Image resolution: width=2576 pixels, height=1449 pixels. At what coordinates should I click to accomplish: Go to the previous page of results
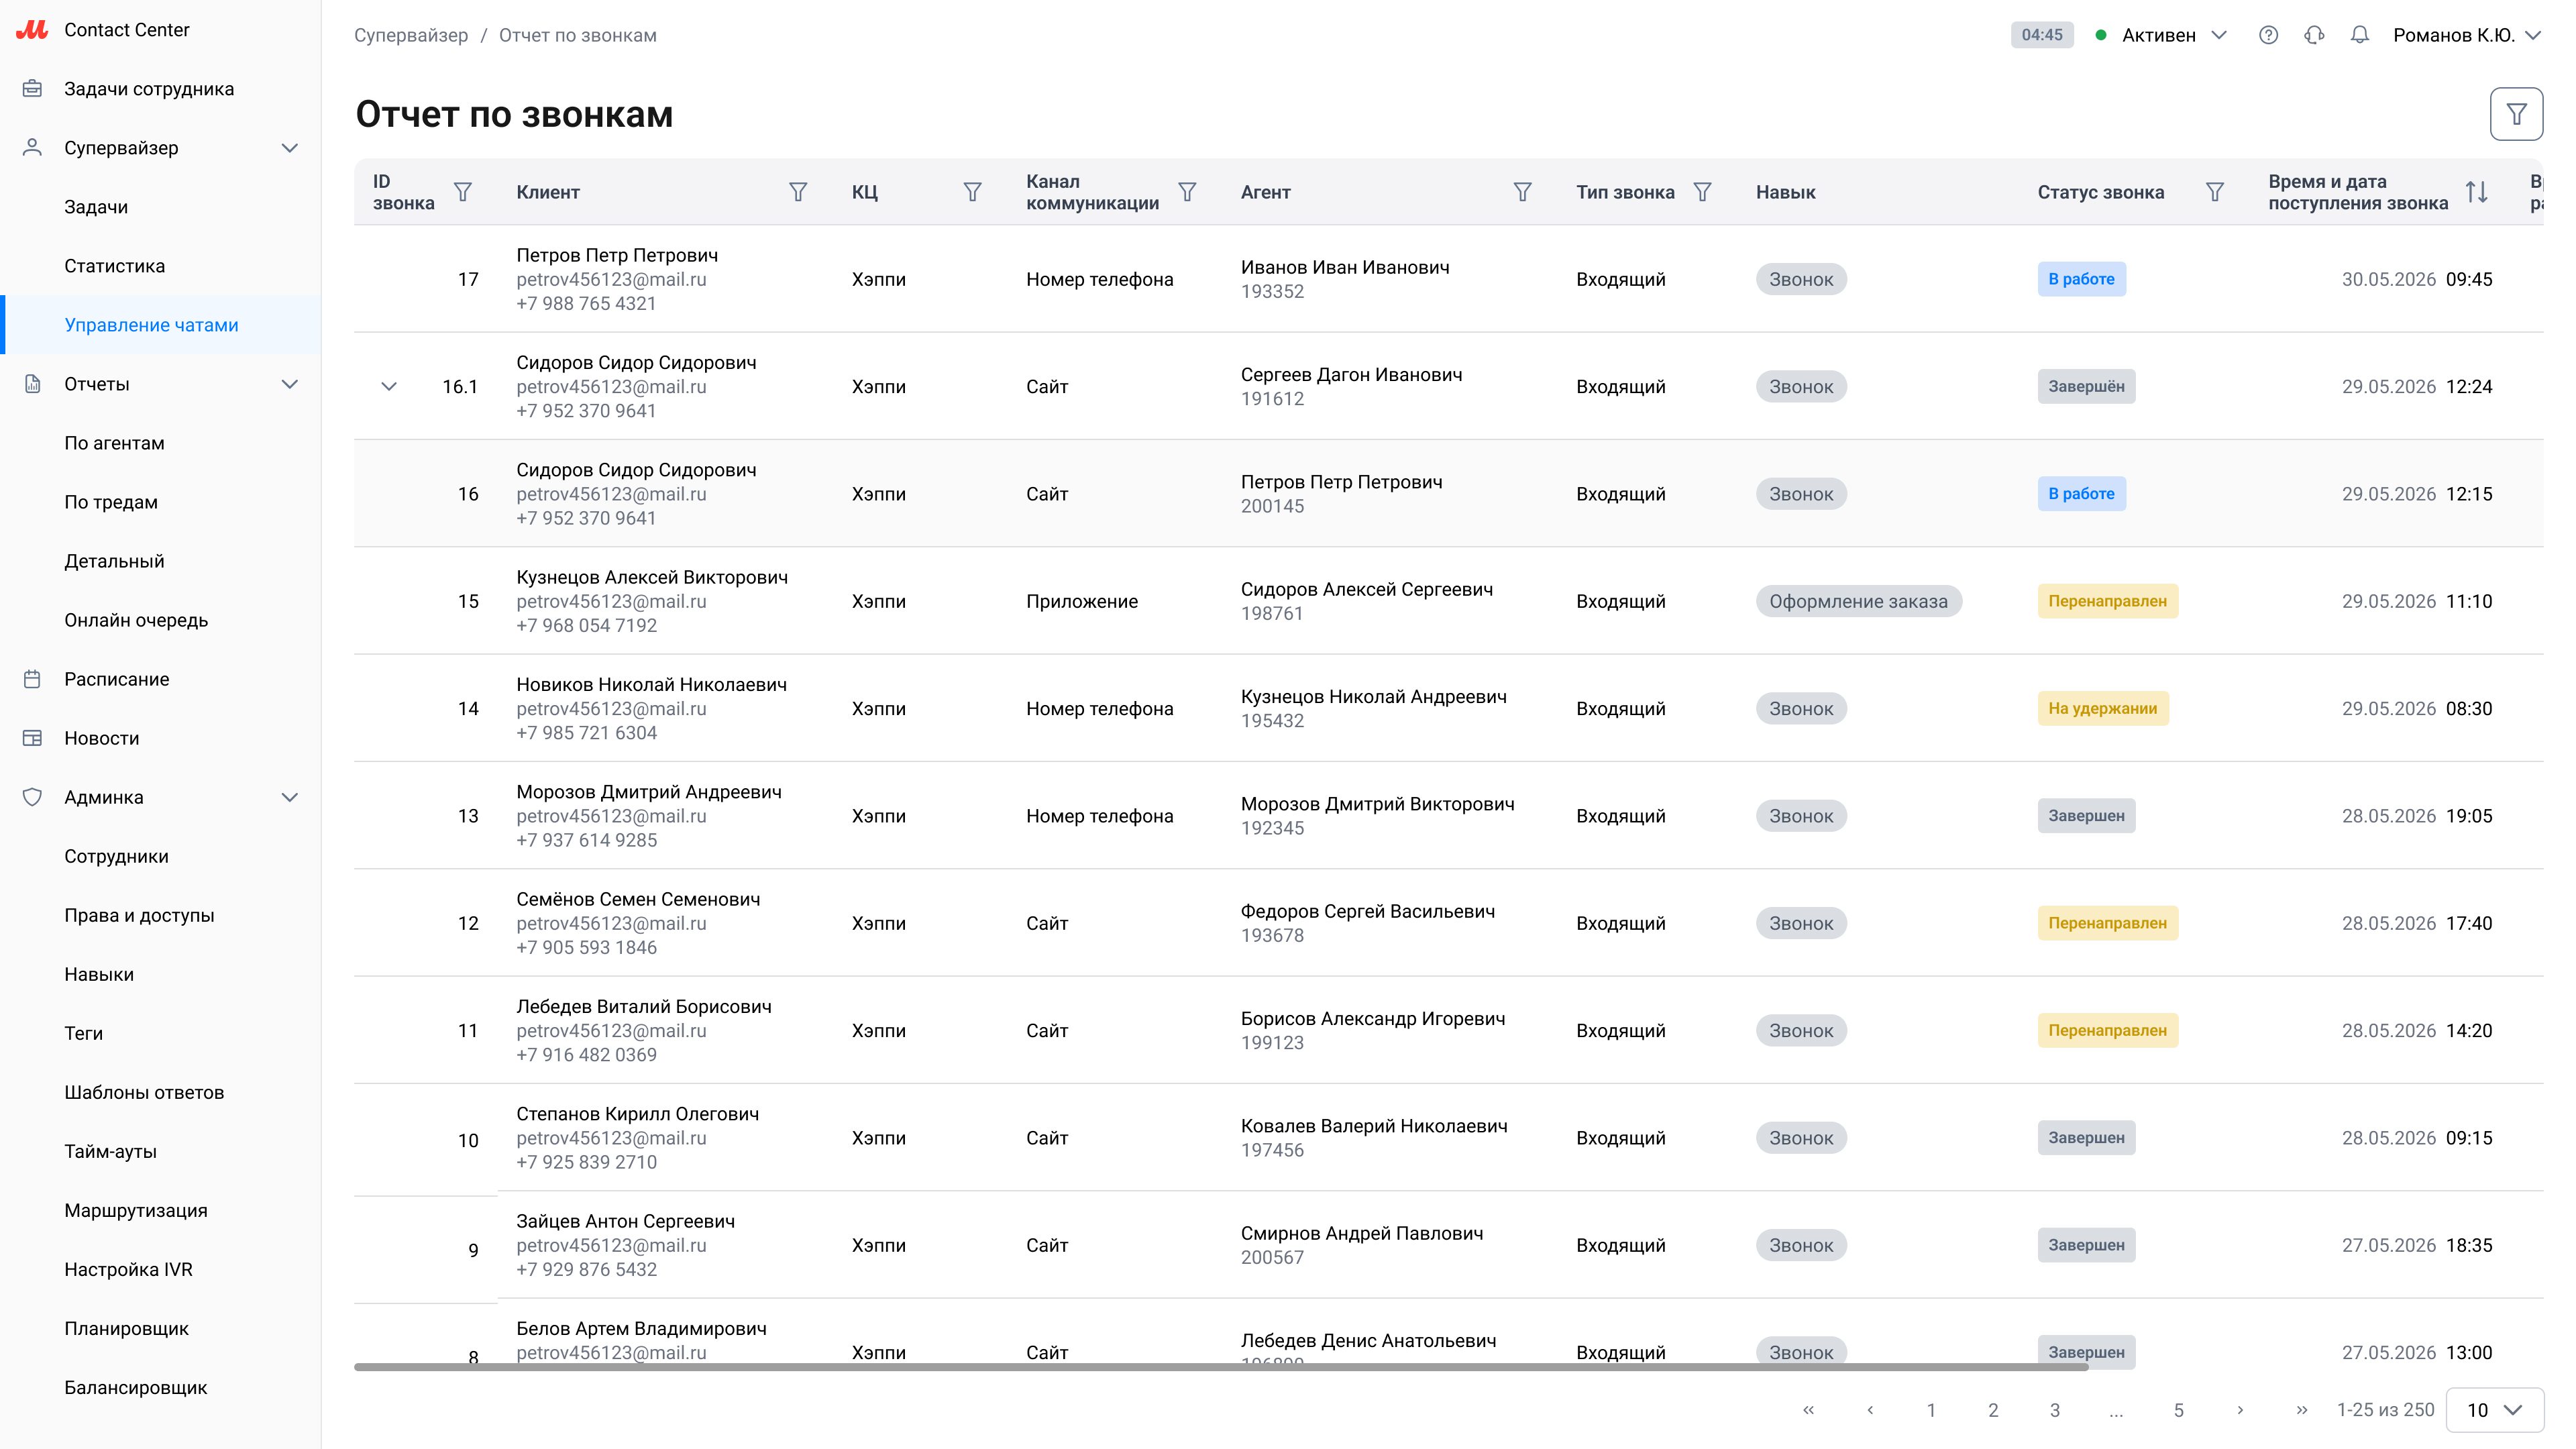1870,1410
